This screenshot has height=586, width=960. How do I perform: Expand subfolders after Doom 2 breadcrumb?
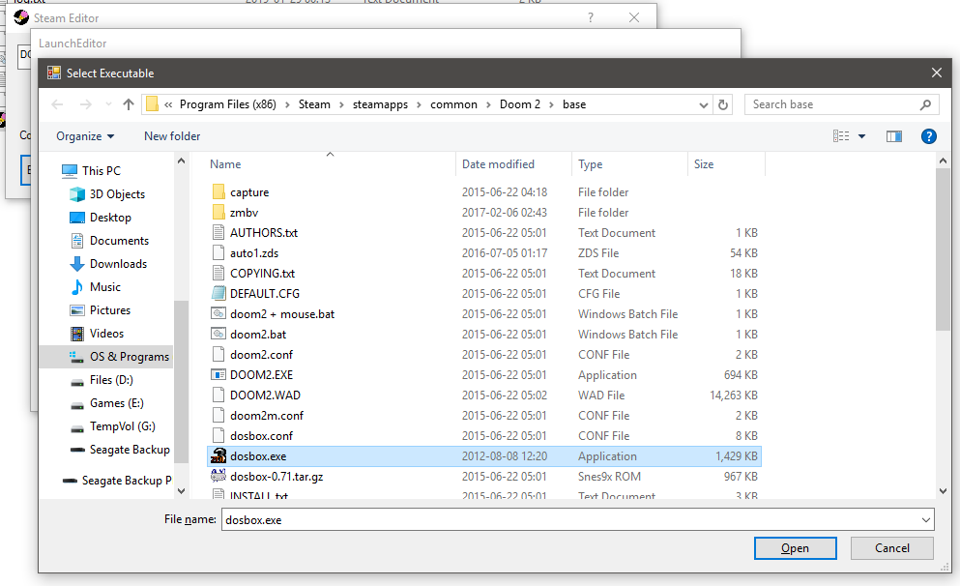coord(551,104)
